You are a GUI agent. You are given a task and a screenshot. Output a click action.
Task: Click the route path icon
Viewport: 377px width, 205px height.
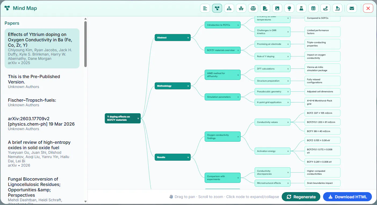click(325, 8)
